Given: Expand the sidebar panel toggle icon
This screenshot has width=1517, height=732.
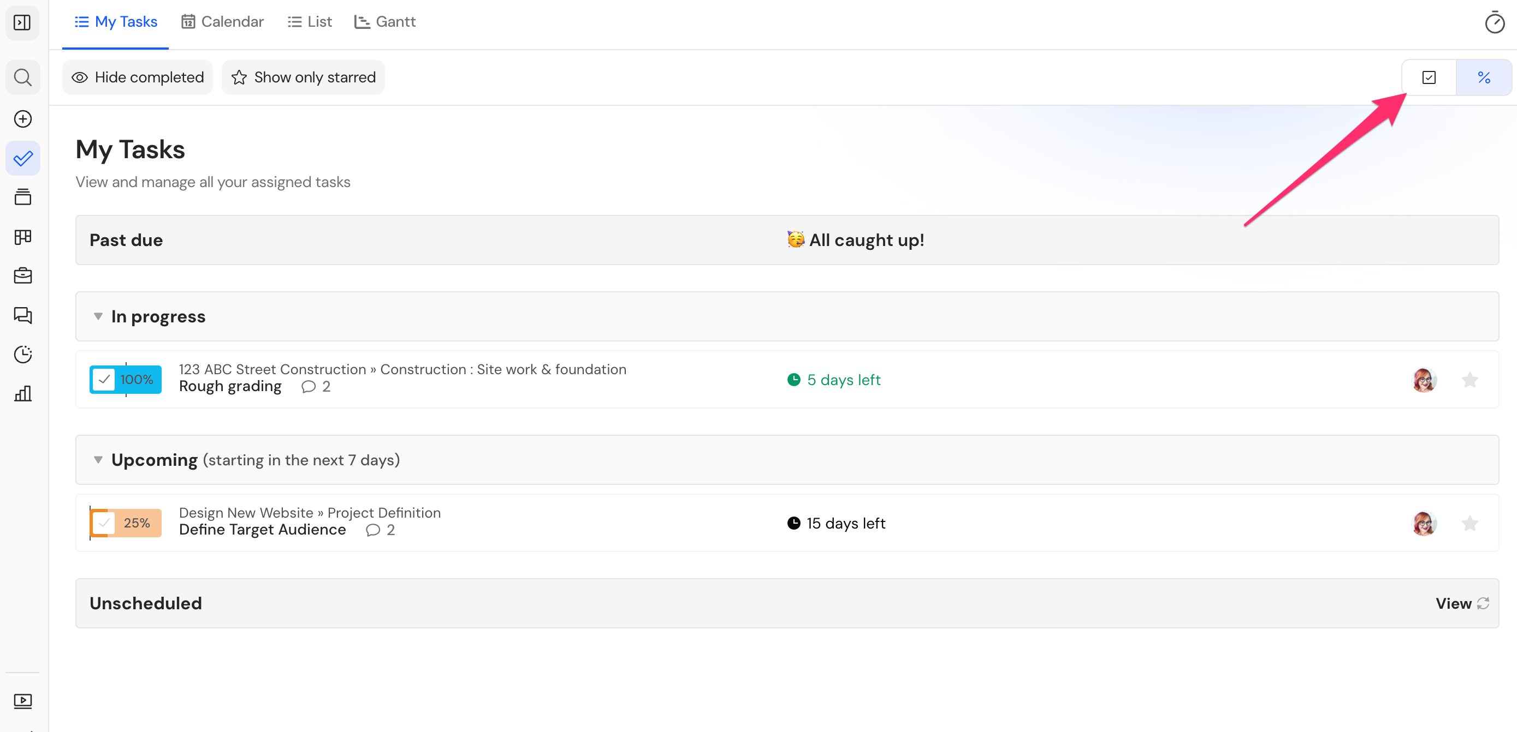Looking at the screenshot, I should coord(22,22).
